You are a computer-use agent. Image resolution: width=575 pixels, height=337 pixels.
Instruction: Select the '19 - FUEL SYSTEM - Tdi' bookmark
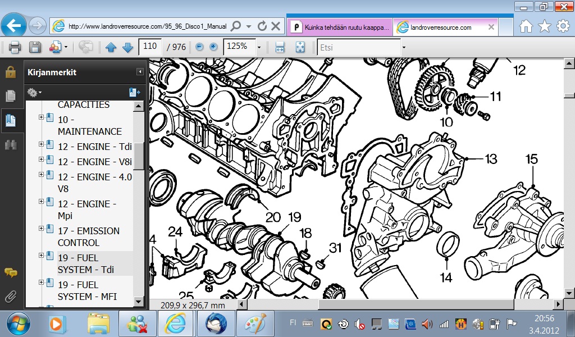point(86,263)
